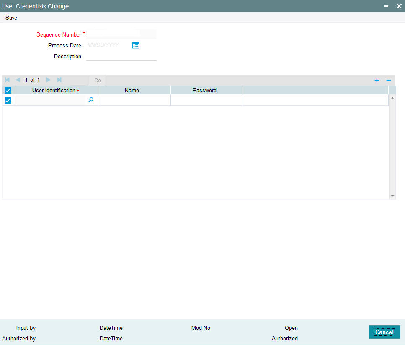Toggle the select-all checkbox in the table header
Screen dimensions: 405x345
point(8,91)
